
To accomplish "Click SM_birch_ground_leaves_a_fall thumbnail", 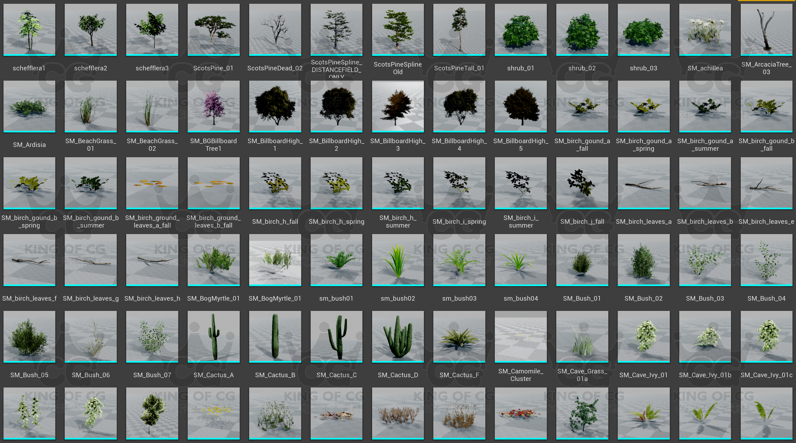I will click(152, 183).
